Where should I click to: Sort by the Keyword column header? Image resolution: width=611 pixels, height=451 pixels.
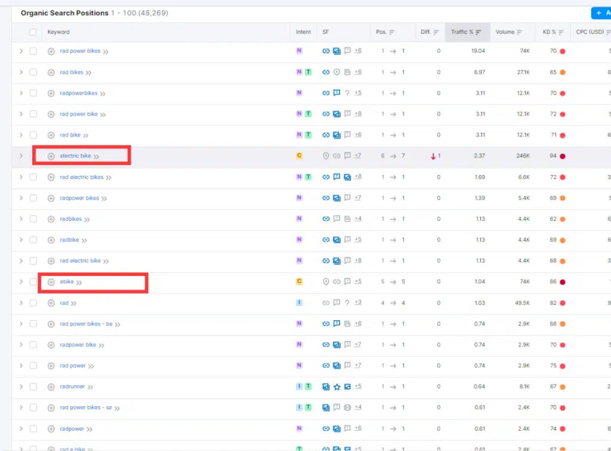click(x=58, y=32)
